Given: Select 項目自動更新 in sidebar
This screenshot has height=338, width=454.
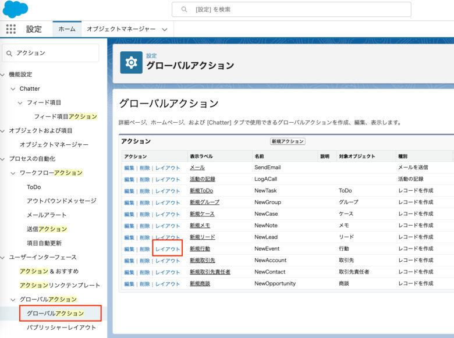Looking at the screenshot, I should tap(44, 243).
